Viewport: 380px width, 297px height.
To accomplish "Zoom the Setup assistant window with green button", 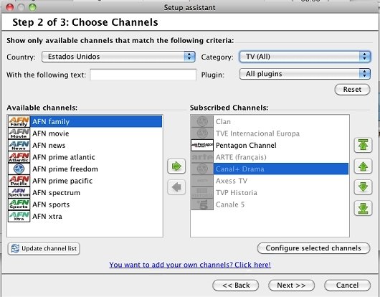I will pos(32,7).
